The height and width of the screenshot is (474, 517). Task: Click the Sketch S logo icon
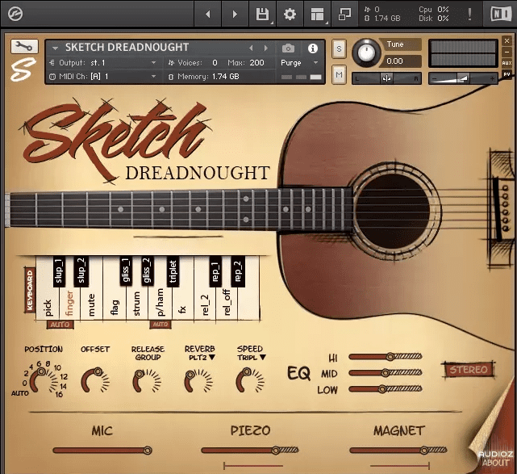[x=23, y=69]
